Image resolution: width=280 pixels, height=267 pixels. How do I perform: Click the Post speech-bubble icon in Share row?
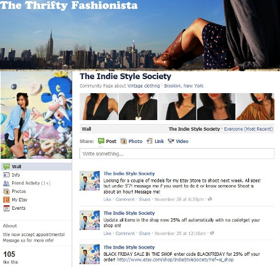coord(101,141)
